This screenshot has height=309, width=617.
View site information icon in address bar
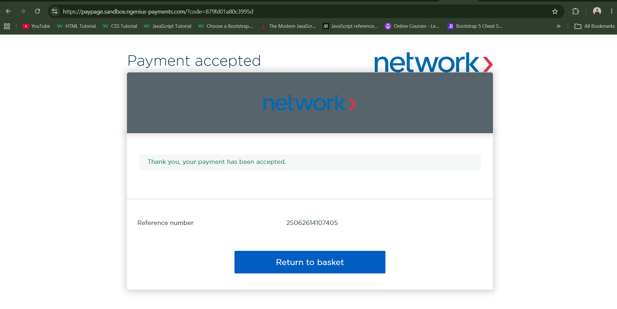(55, 11)
